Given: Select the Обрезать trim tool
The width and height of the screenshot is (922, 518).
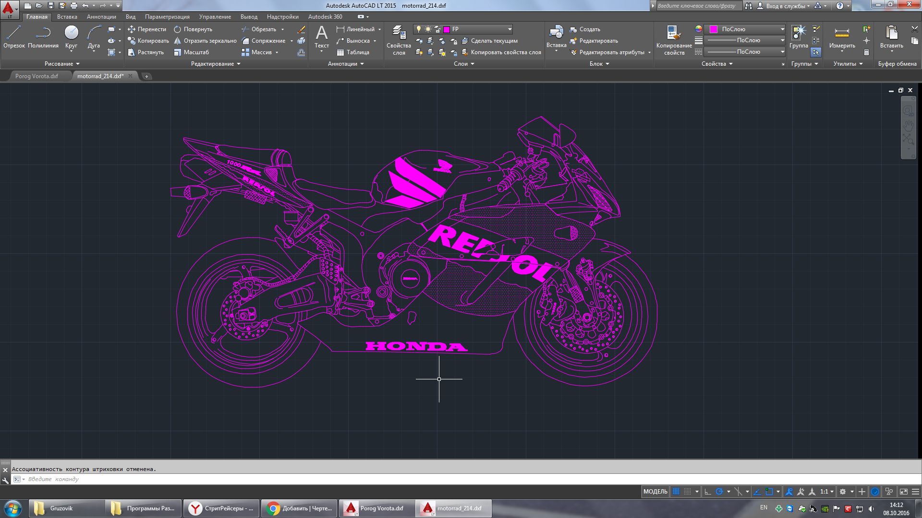Looking at the screenshot, I should (x=259, y=29).
